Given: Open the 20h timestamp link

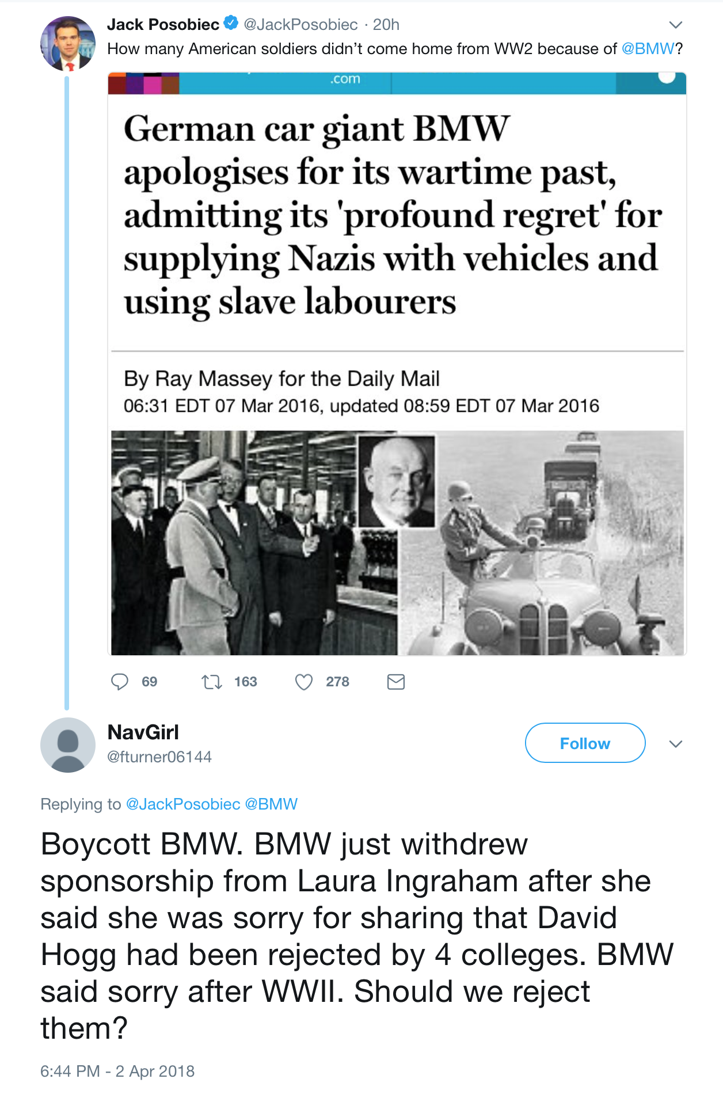Looking at the screenshot, I should (386, 24).
